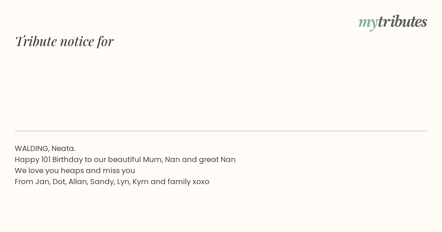The image size is (442, 232).
Task: Click the word "beautiful" in the message
Action: tap(124, 159)
